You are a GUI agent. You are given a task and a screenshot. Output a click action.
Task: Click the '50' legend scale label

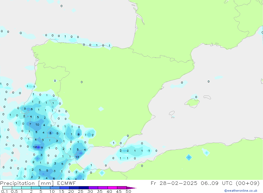[128, 191]
